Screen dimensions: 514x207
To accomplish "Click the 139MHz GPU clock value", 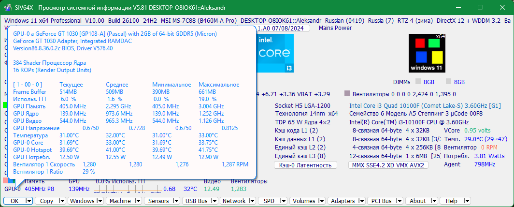I will click(79, 189).
